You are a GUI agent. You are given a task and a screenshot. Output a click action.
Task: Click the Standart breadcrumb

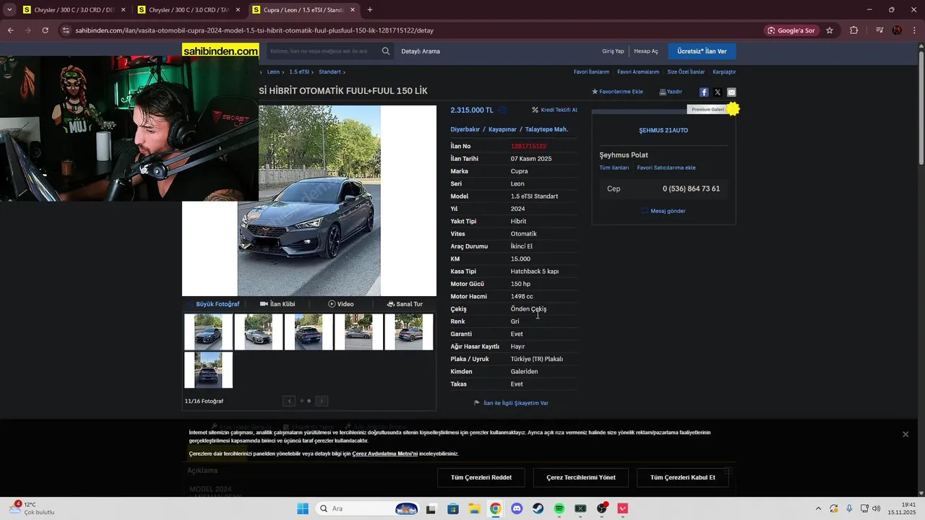pos(330,72)
